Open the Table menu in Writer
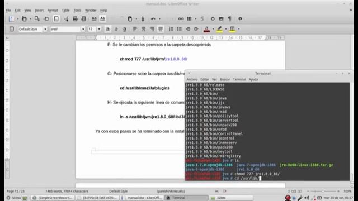The width and height of the screenshot is (358, 201). point(65,11)
